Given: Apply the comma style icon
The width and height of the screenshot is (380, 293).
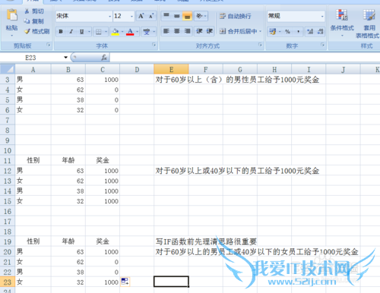Looking at the screenshot, I should 298,32.
